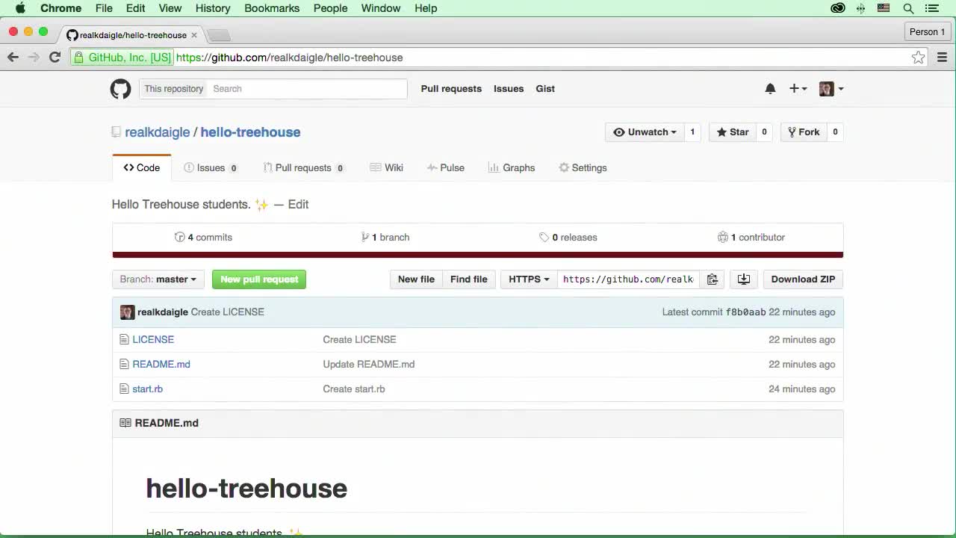Open the Pulse tab
Screen dimensions: 956x538
[x=445, y=168]
